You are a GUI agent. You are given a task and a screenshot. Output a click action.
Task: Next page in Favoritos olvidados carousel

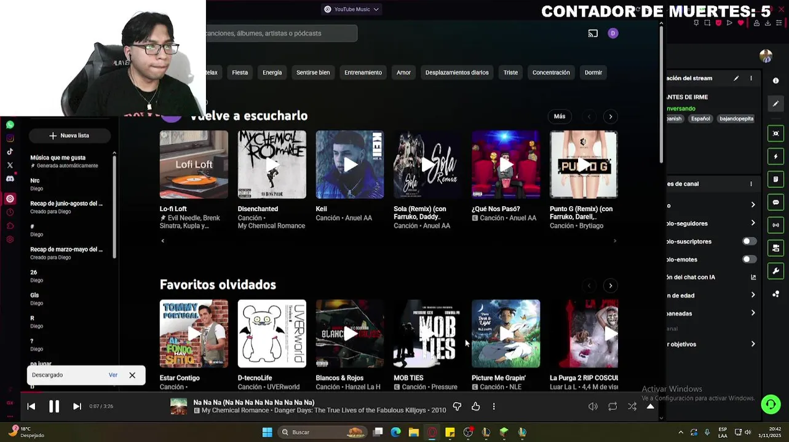(x=611, y=285)
